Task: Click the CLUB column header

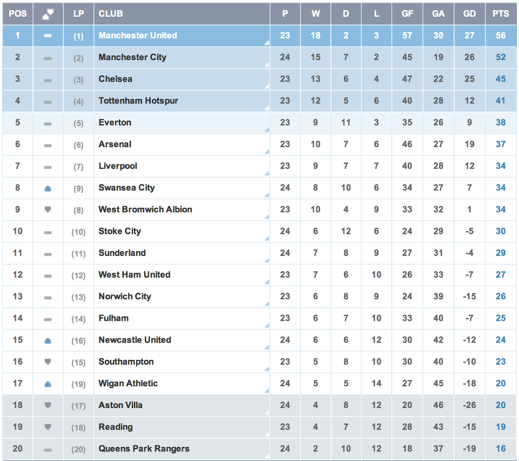Action: click(111, 14)
